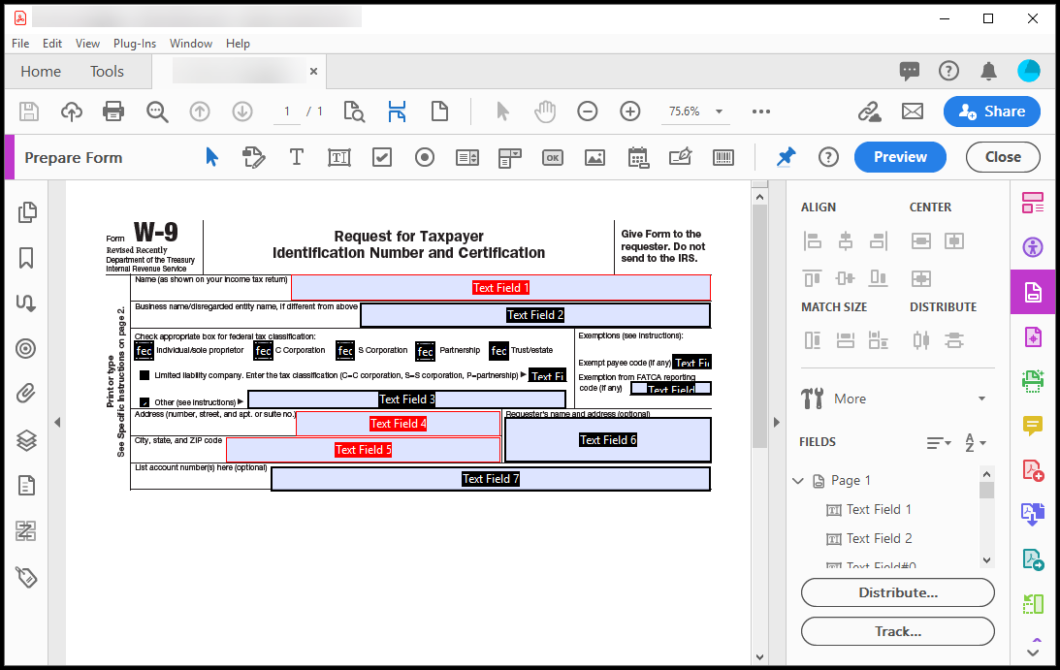The image size is (1060, 670).
Task: Add an image field tool
Action: [594, 157]
